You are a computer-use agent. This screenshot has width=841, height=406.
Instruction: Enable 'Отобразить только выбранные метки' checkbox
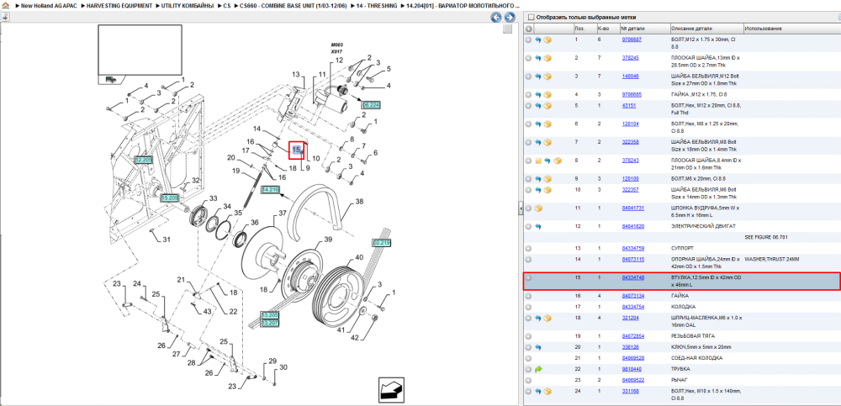[531, 17]
